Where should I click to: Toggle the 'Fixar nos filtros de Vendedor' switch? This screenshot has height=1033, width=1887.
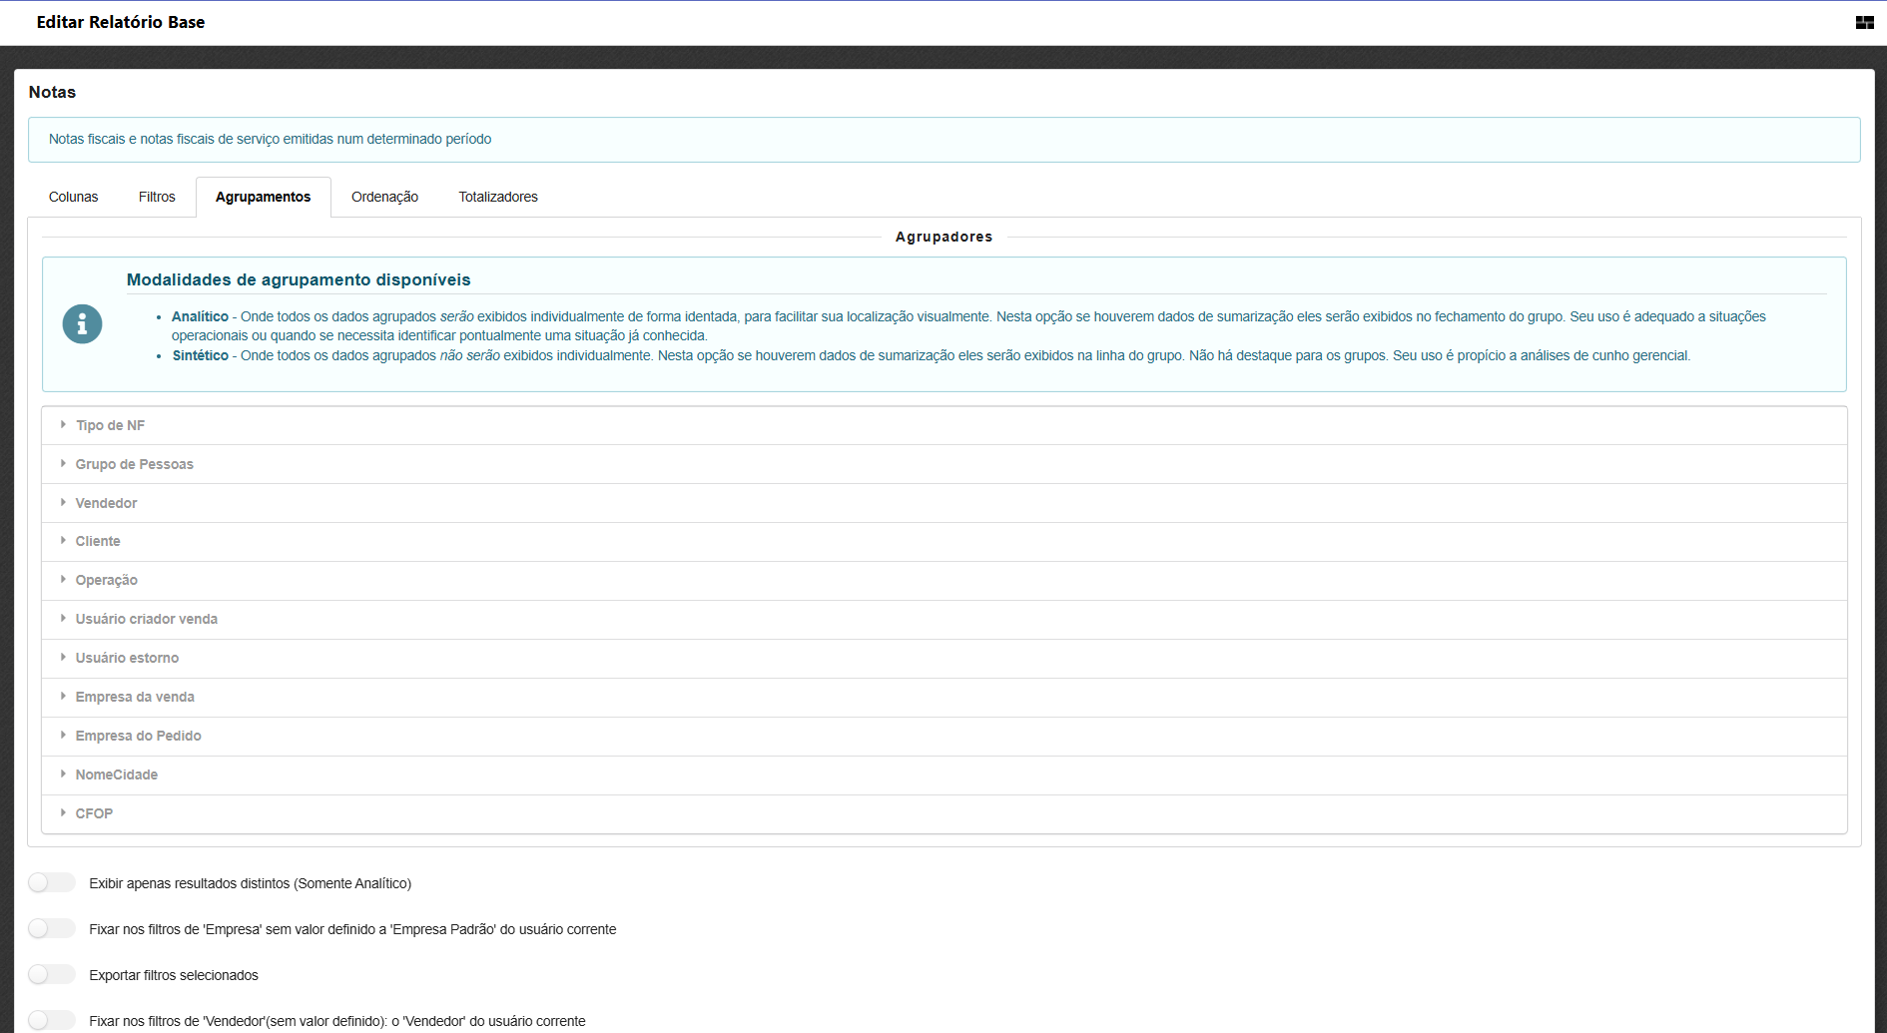(x=52, y=1020)
